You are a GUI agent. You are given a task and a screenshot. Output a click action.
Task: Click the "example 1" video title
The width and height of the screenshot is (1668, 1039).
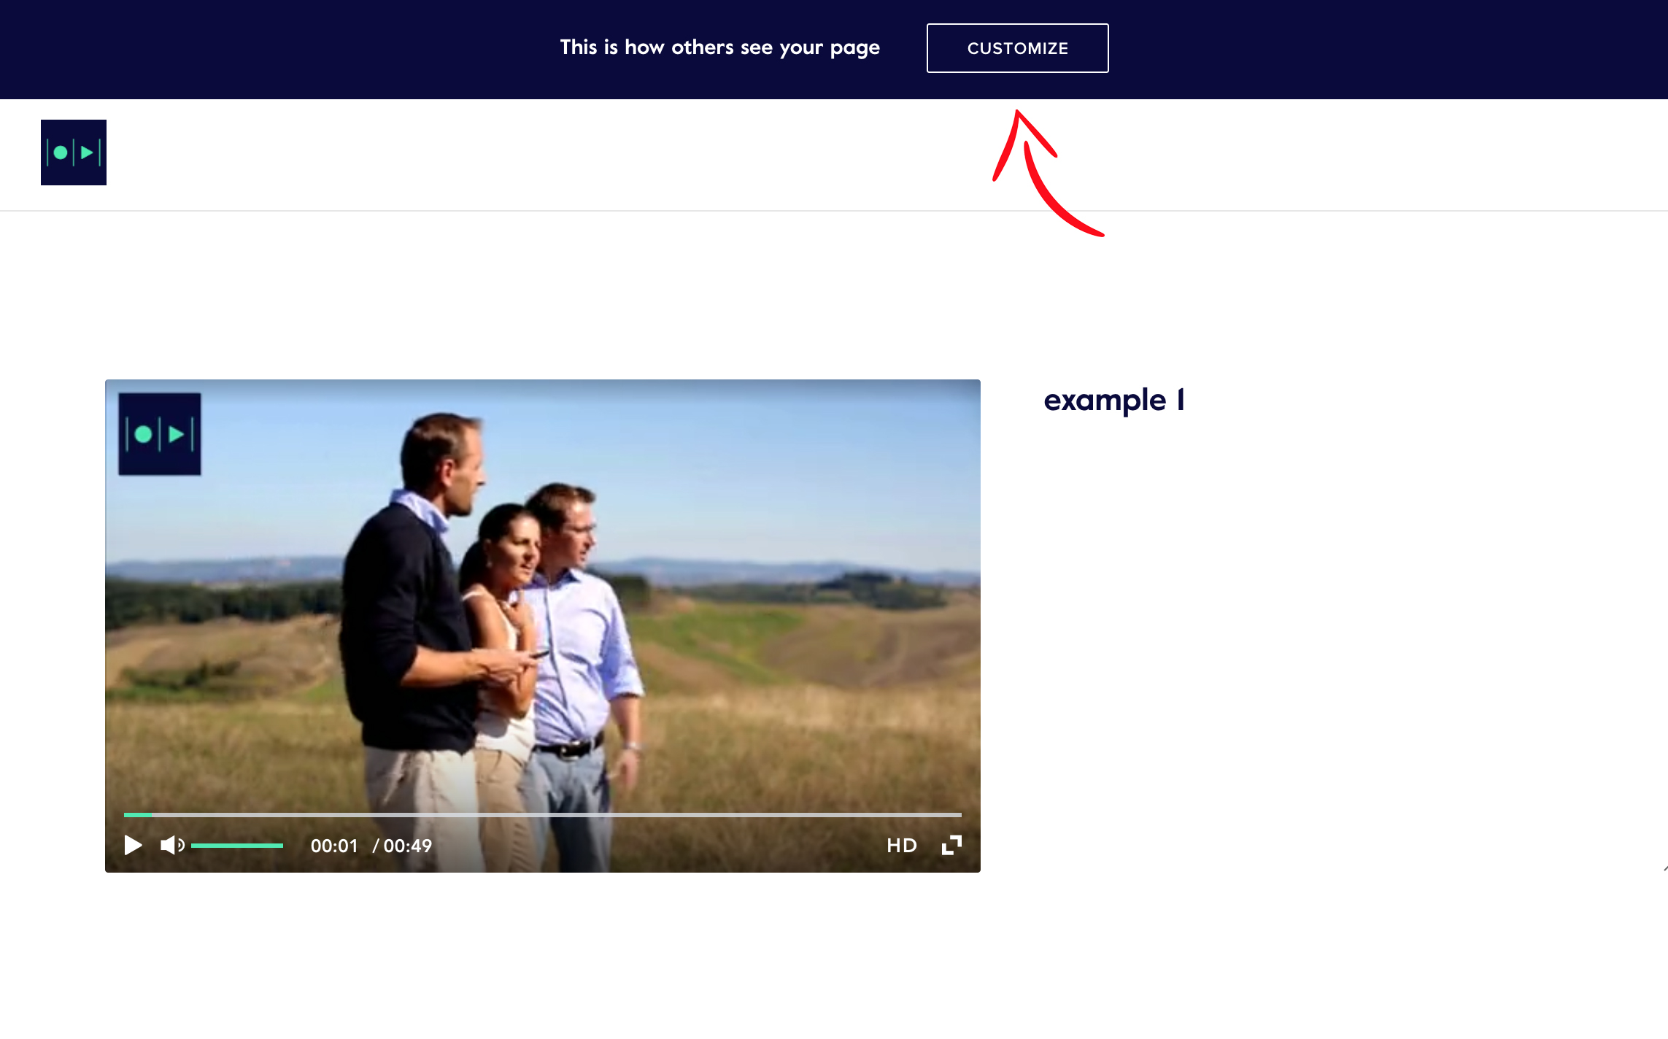[1114, 401]
